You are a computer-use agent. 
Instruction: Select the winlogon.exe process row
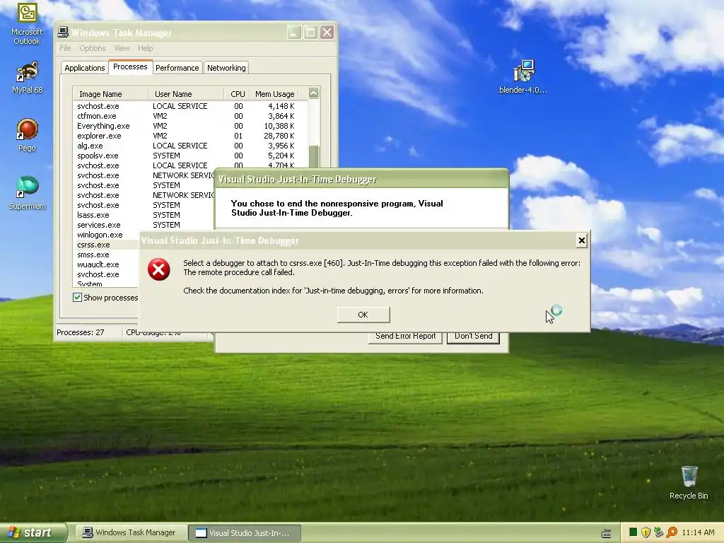point(106,235)
